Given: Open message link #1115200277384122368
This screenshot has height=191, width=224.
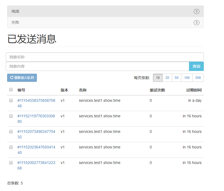Looking at the screenshot, I should coord(36,165).
